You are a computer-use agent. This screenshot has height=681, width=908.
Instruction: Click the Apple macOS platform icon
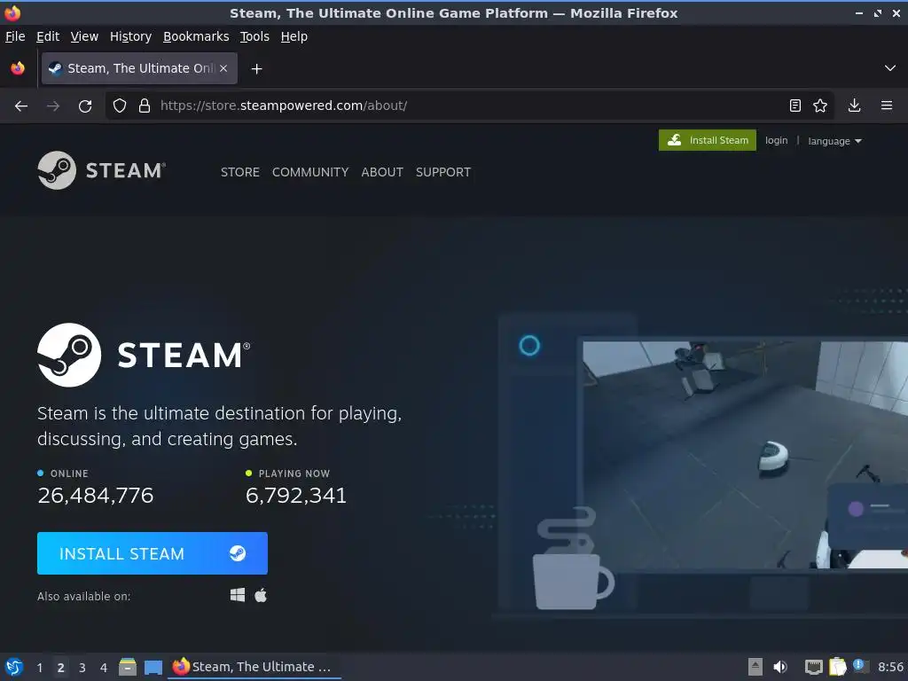(x=261, y=595)
